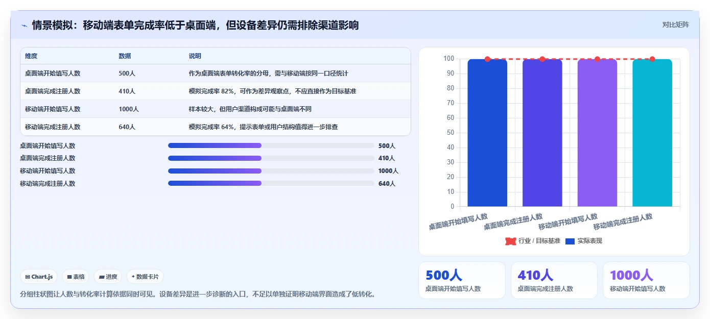This screenshot has height=319, width=710.
Task: Click the 1000人 table cell
Action: click(129, 109)
